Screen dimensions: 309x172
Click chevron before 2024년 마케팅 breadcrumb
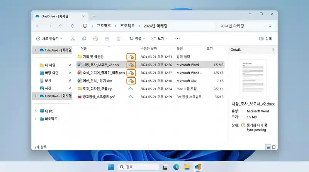pyautogui.click(x=139, y=26)
